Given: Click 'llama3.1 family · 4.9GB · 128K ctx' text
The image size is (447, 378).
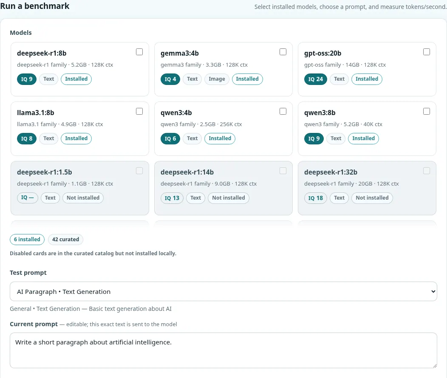Looking at the screenshot, I should click(60, 124).
